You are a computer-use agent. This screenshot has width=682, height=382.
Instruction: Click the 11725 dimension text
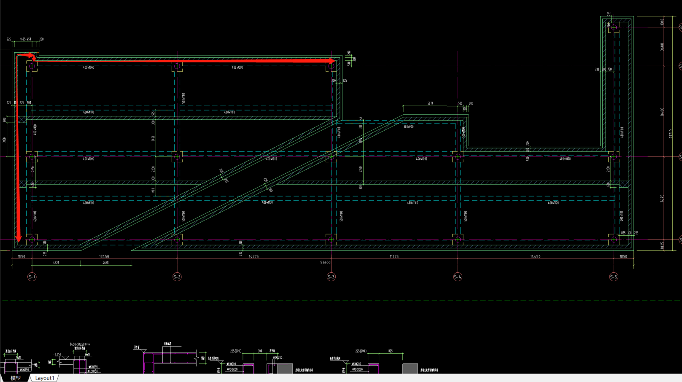tap(394, 256)
